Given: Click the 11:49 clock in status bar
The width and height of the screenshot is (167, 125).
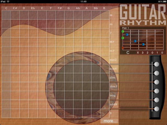Looking at the screenshot, I should (83, 2).
